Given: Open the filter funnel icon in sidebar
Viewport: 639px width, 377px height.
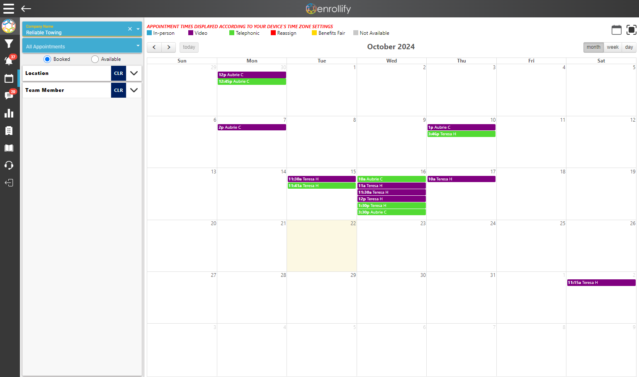Looking at the screenshot, I should point(9,43).
